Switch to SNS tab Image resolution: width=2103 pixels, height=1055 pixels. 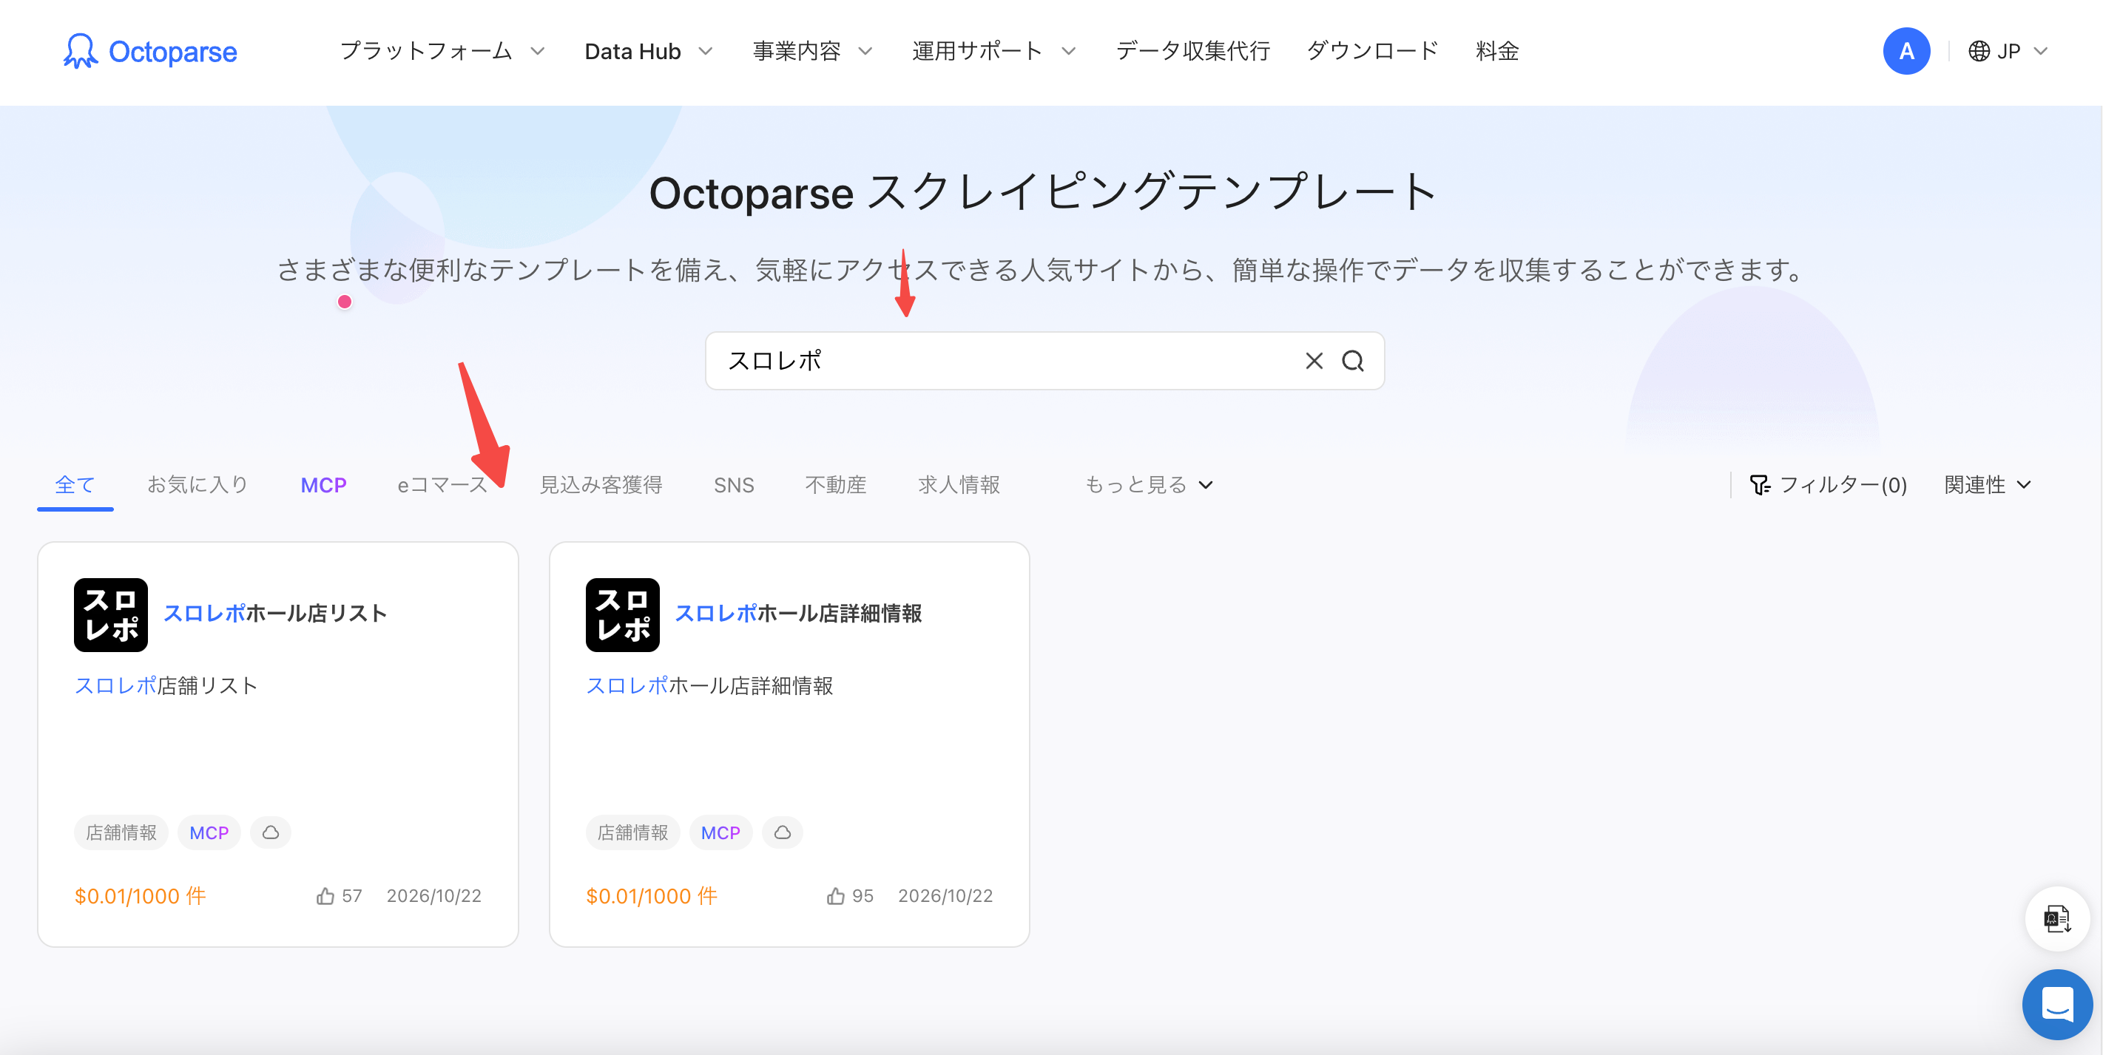coord(734,485)
